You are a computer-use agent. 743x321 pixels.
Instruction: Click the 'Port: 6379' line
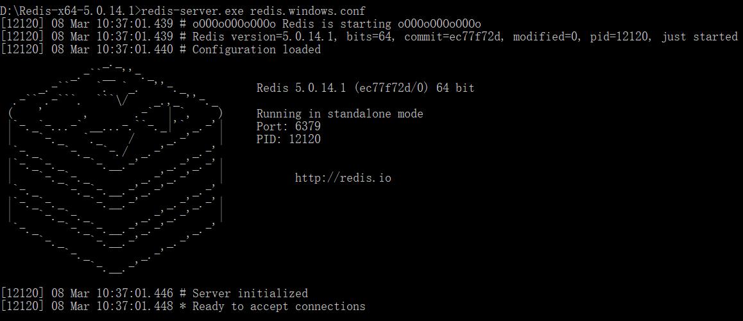pos(288,126)
